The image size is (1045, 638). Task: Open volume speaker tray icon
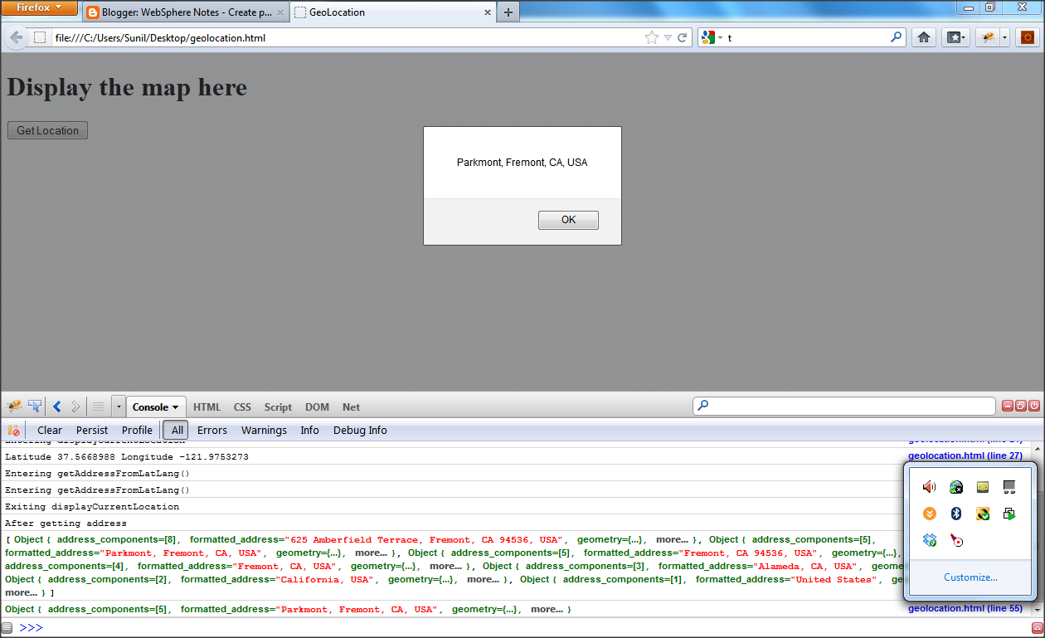(x=929, y=488)
